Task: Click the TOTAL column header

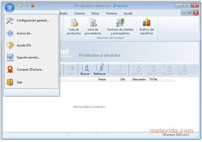Action: [153, 79]
